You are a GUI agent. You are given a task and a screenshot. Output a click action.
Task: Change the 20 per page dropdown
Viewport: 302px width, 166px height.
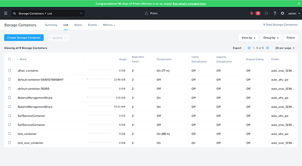pos(285,48)
